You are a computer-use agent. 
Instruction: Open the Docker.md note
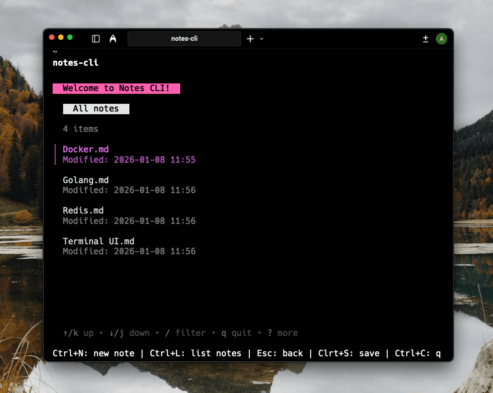click(x=85, y=149)
